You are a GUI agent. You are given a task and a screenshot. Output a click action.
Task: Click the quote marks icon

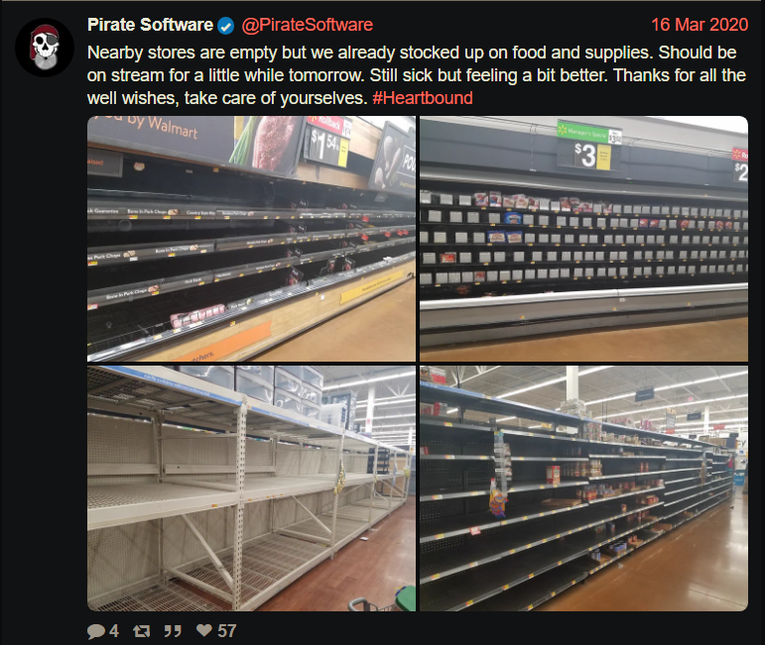173,631
